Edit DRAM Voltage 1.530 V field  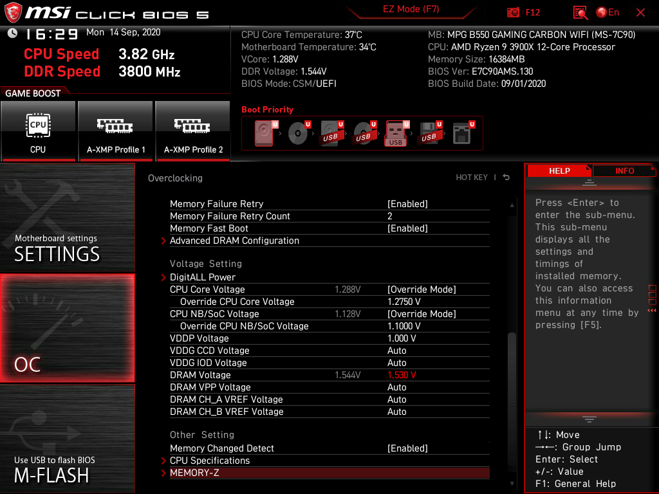[402, 375]
